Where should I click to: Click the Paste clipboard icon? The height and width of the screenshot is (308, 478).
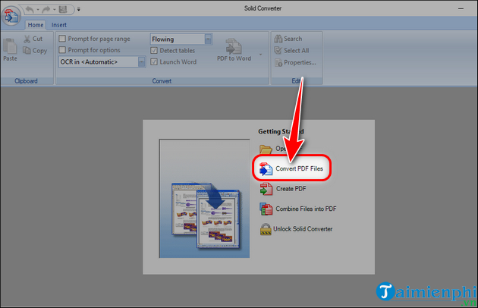coord(10,46)
